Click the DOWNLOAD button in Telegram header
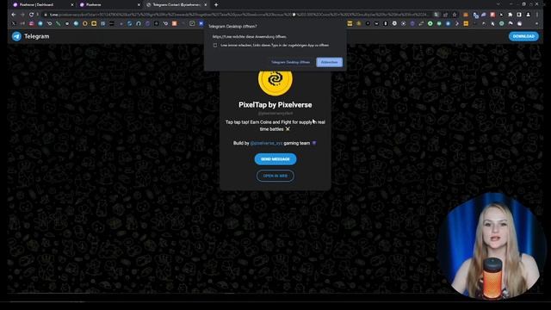This screenshot has height=310, width=551. coord(523,36)
